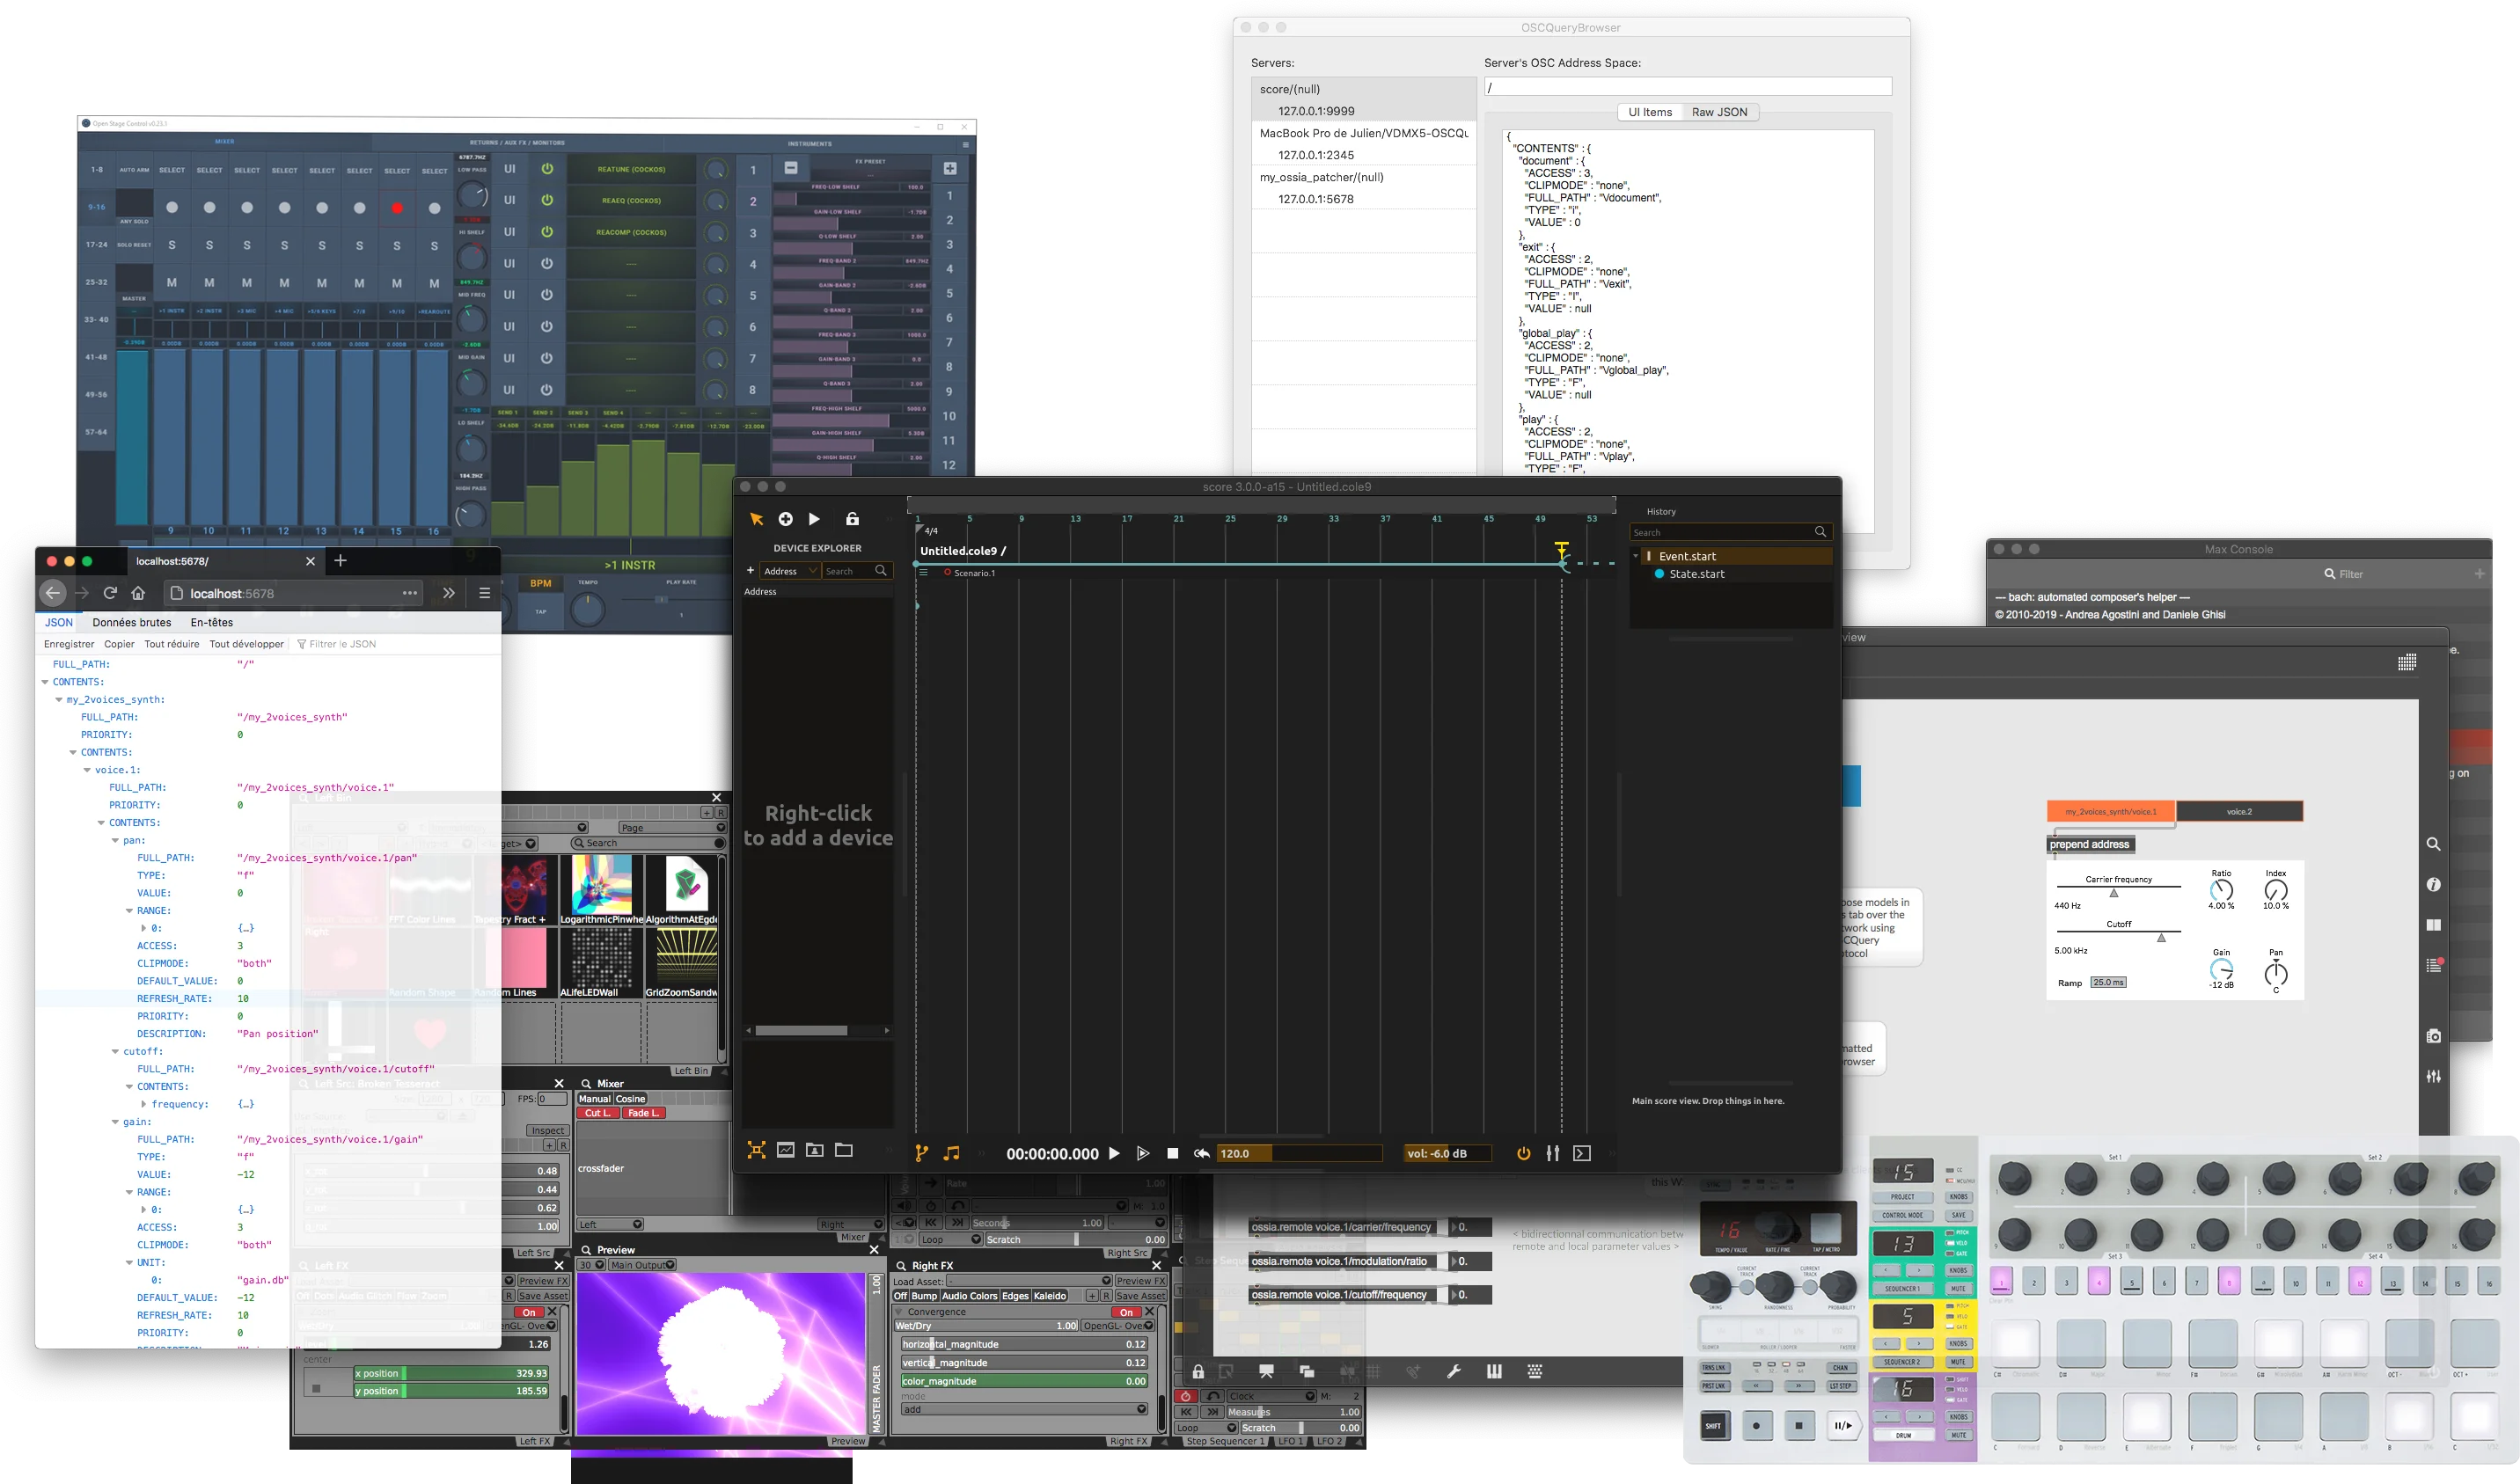Open the mixer sliders icon in score transport
This screenshot has height=1484, width=2520.
[1552, 1153]
